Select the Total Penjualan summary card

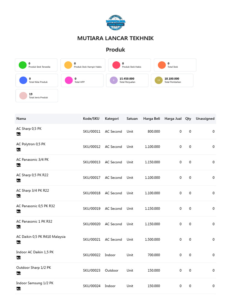point(127,80)
